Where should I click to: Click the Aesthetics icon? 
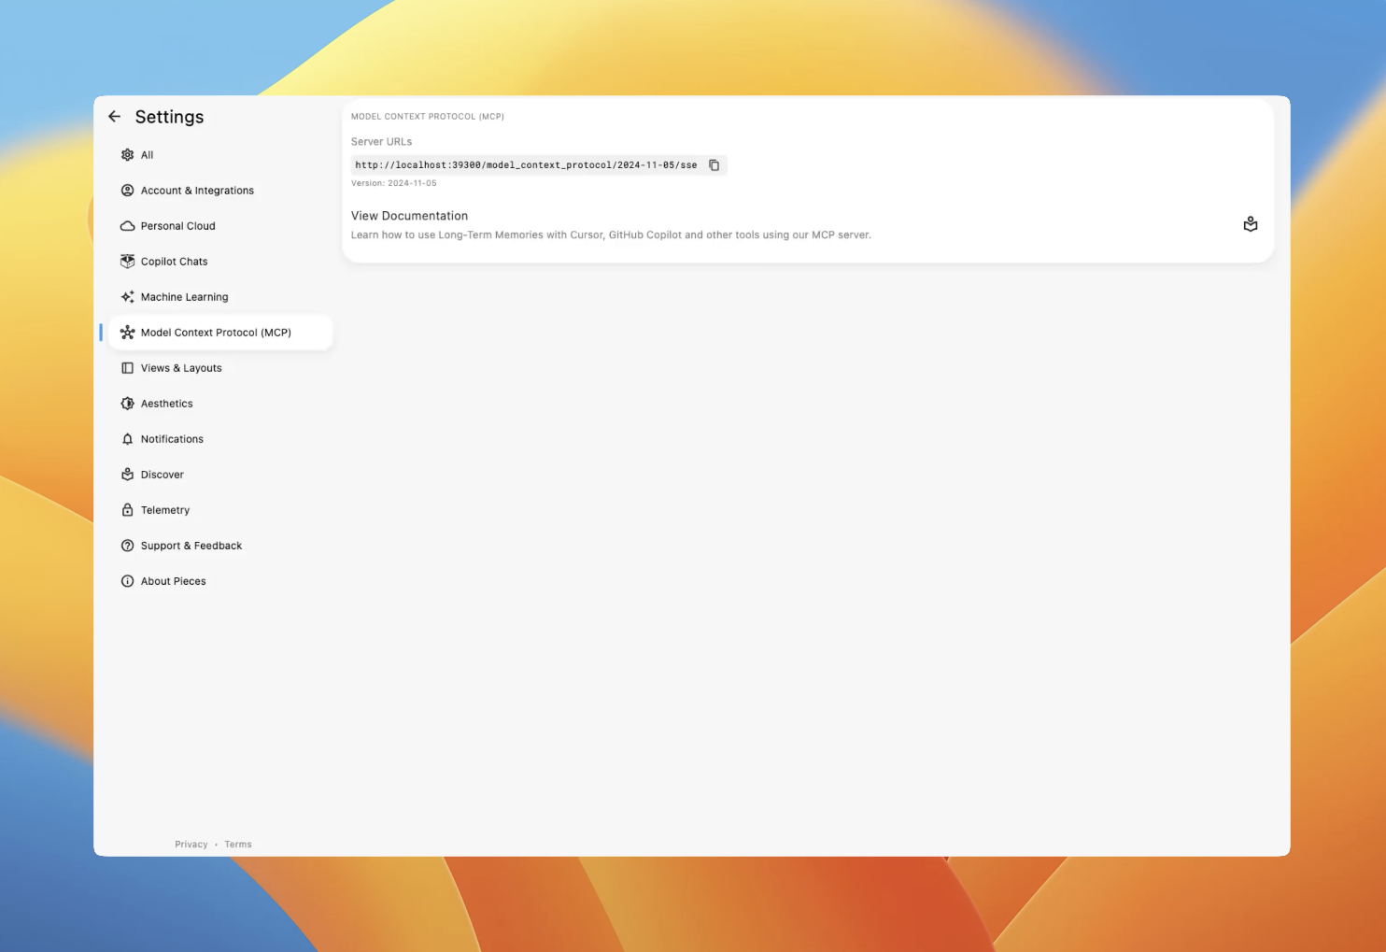128,404
